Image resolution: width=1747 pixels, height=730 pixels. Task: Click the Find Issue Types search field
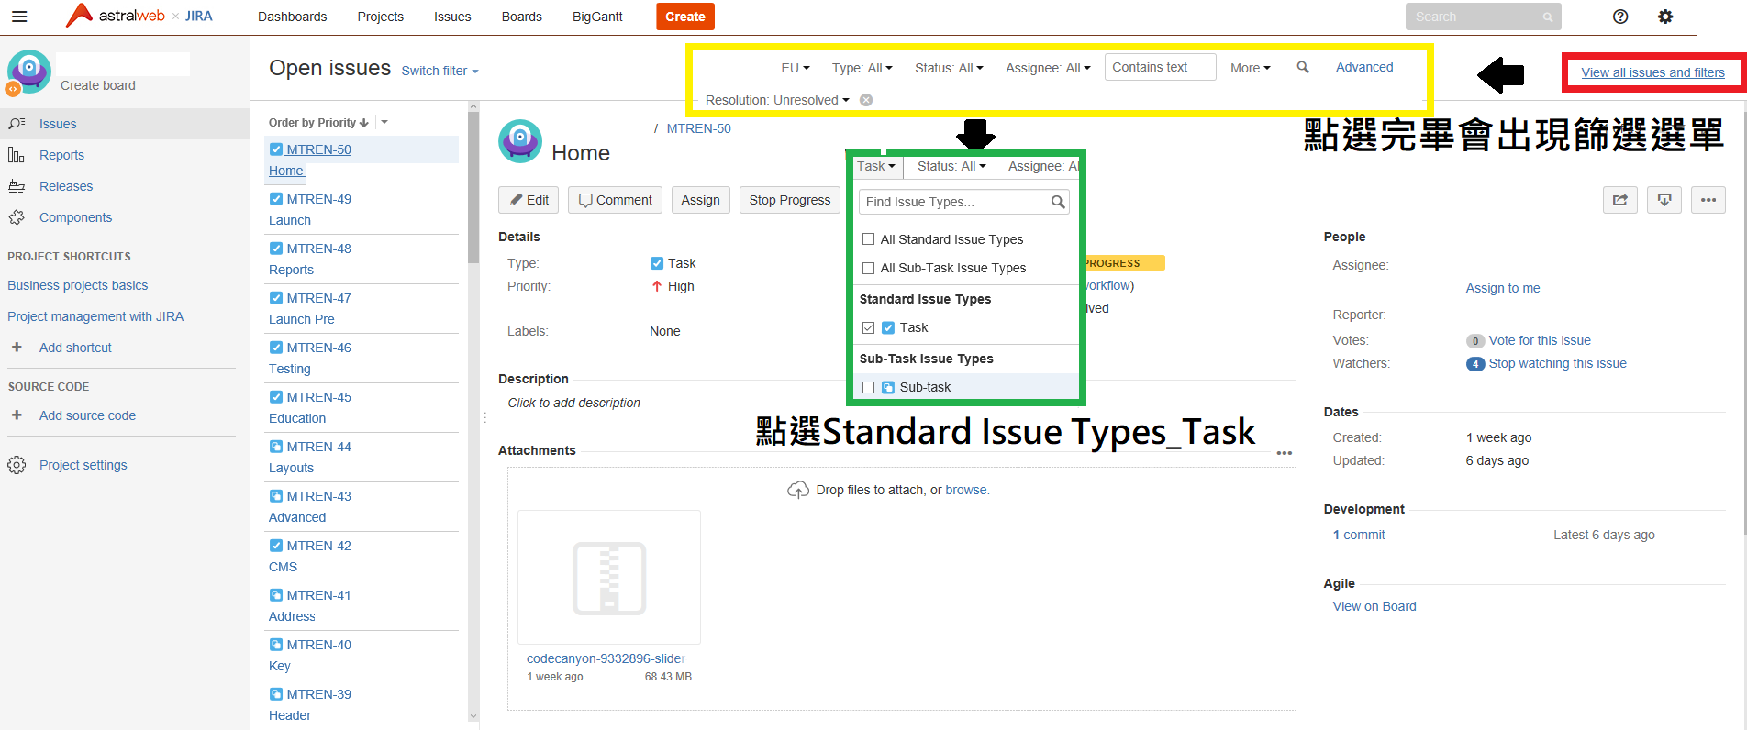[963, 202]
